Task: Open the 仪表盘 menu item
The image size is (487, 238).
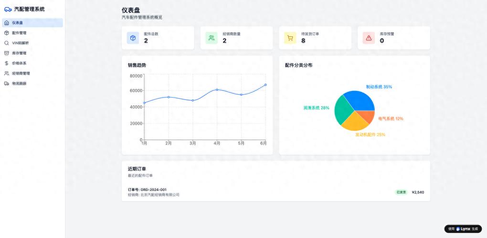Action: click(32, 23)
